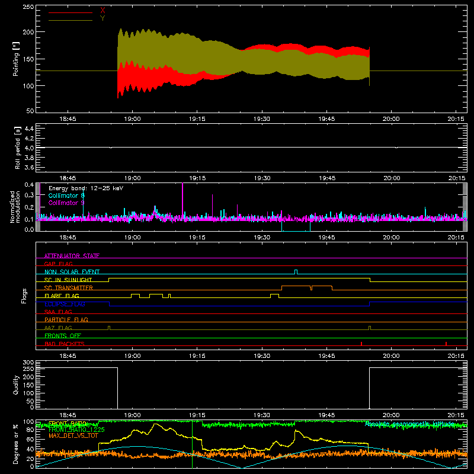Screen dimensions: 474x474
Task: Click the 300 value on Quality axis
Action: (28, 363)
